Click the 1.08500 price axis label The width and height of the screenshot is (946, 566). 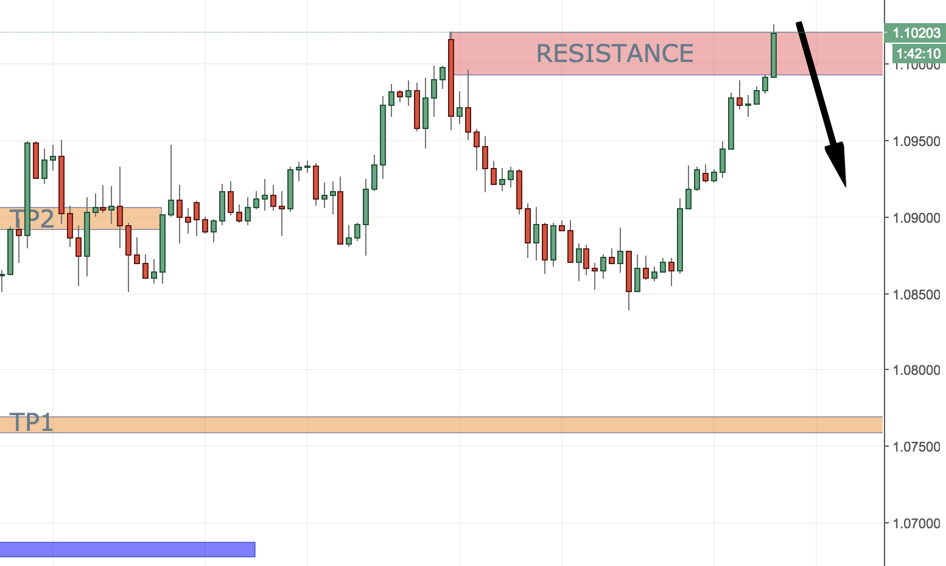coord(916,295)
